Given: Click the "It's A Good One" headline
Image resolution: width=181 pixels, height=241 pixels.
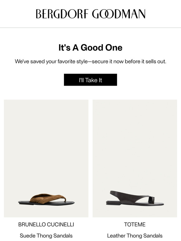Looking at the screenshot, I should (x=90, y=48).
